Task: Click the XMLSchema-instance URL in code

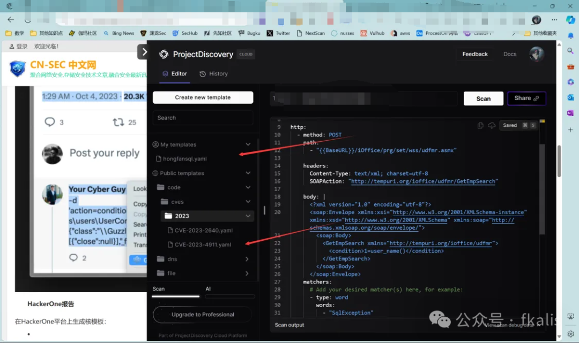Action: 458,212
